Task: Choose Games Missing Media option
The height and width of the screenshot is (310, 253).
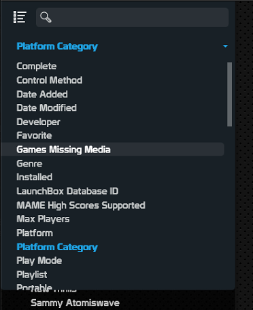Action: 113,150
